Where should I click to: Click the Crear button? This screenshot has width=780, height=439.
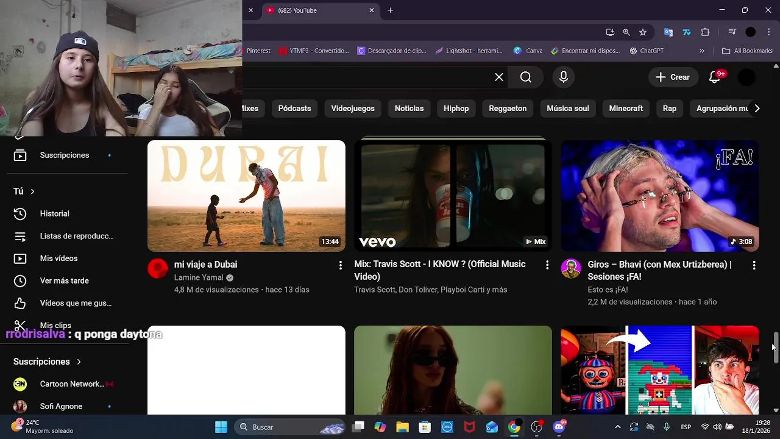click(673, 77)
